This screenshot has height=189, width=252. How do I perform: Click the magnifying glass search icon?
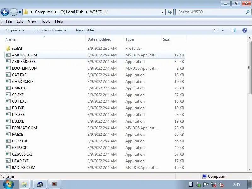[248, 12]
